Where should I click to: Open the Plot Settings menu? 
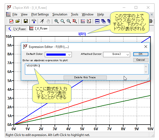point(40,14)
